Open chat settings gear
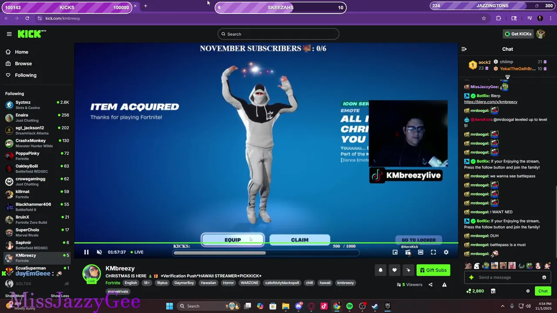 pyautogui.click(x=528, y=291)
